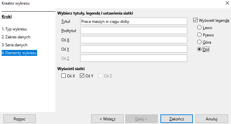This screenshot has height=124, width=231.
Task: Select step 4. Elementy wykresu
Action: coord(19,53)
